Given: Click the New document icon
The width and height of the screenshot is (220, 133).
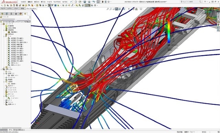Looking at the screenshot, I should tap(76, 2).
